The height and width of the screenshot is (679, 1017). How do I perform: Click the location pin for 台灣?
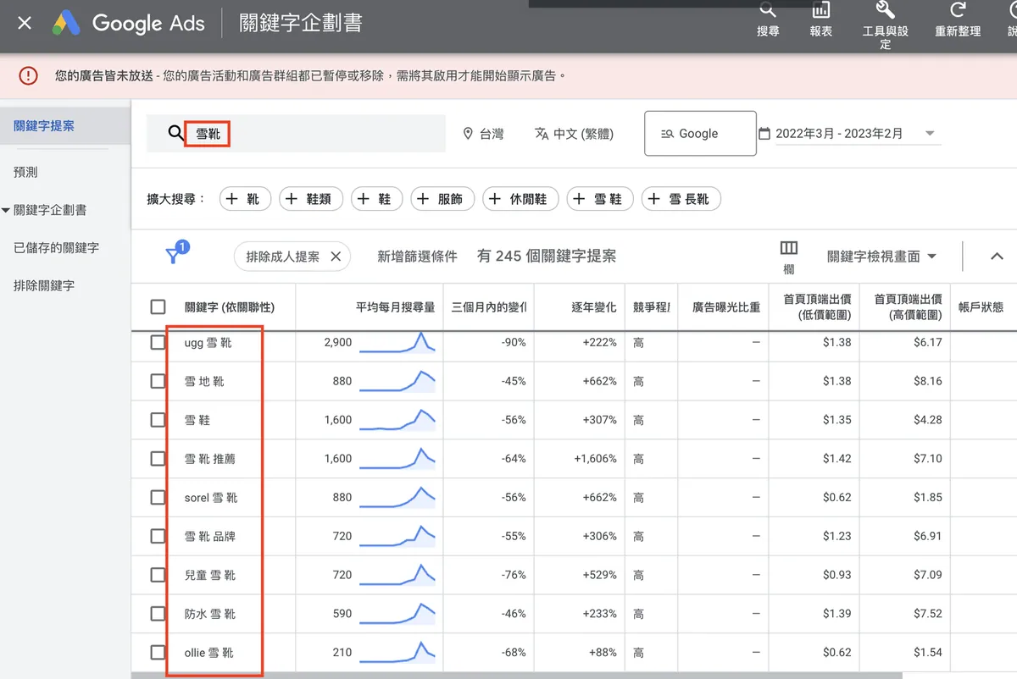[467, 134]
